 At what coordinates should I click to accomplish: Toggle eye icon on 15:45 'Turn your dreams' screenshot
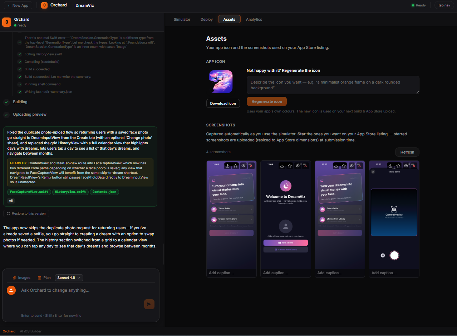click(x=352, y=166)
